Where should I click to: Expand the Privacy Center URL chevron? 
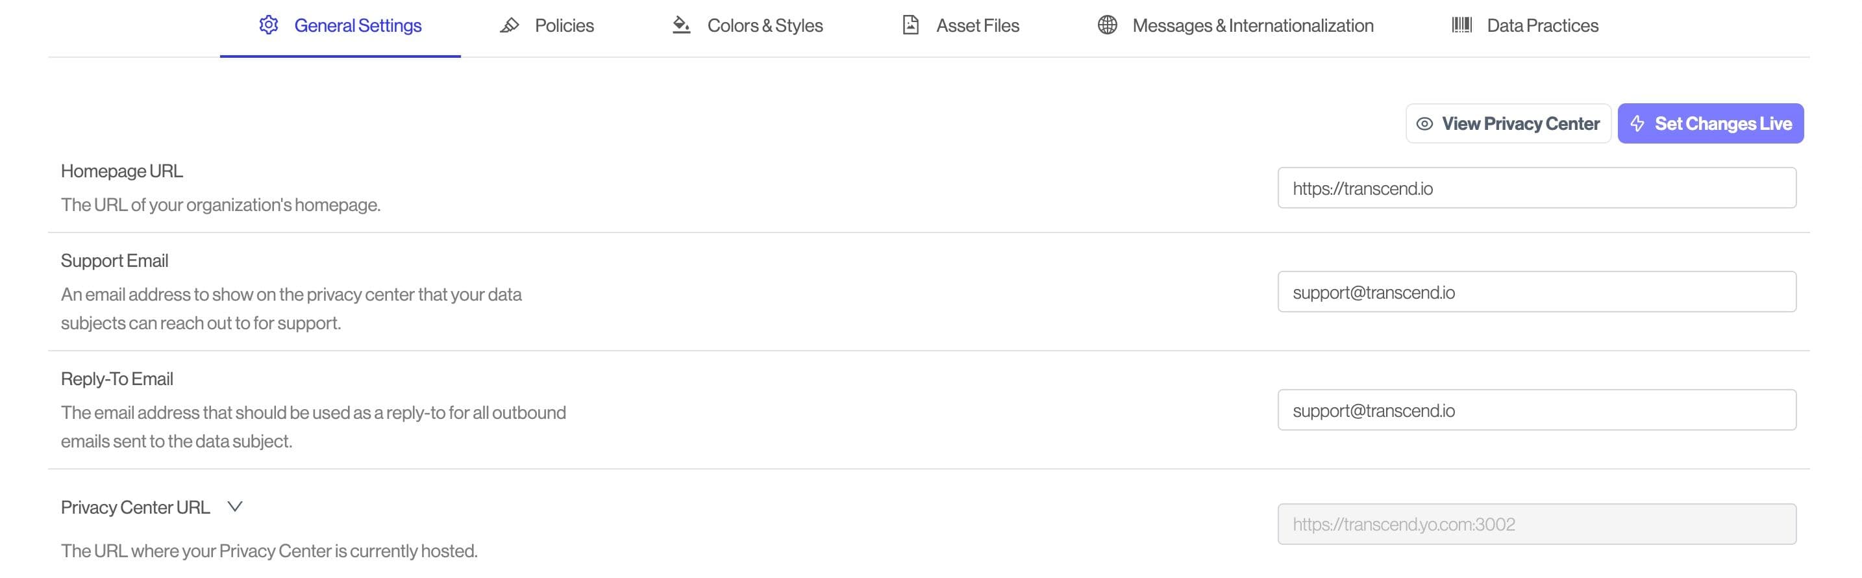[x=235, y=507]
